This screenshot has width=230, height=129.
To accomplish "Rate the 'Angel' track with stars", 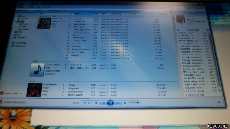I will pyautogui.click(x=104, y=85).
